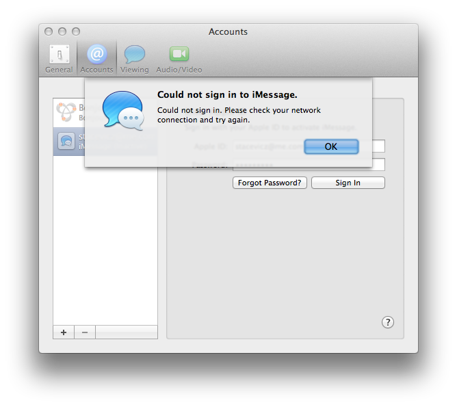The width and height of the screenshot is (457, 407).
Task: Add a new account with plus button
Action: click(x=64, y=332)
